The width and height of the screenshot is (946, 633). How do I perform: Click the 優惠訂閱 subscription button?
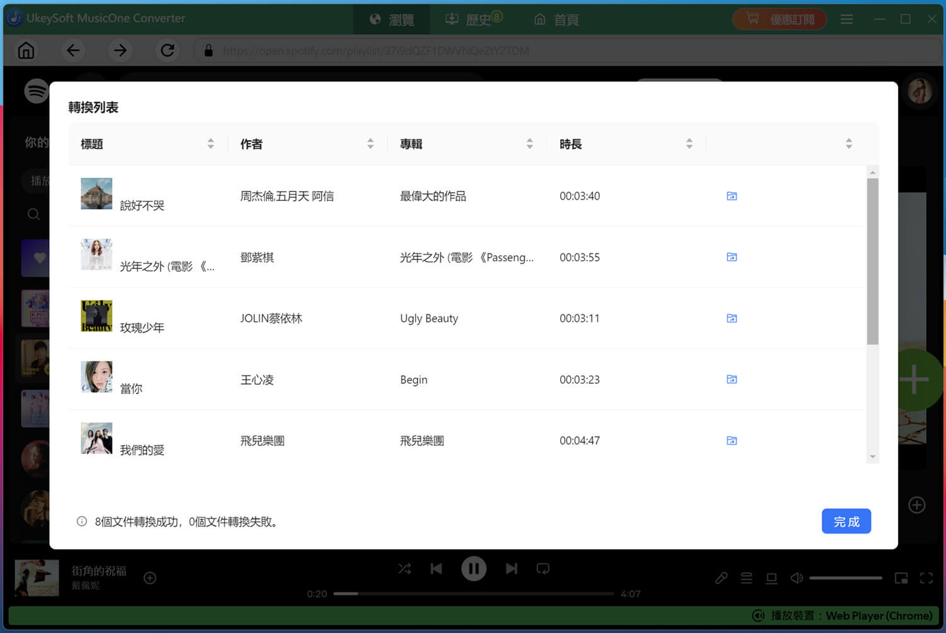(x=780, y=19)
